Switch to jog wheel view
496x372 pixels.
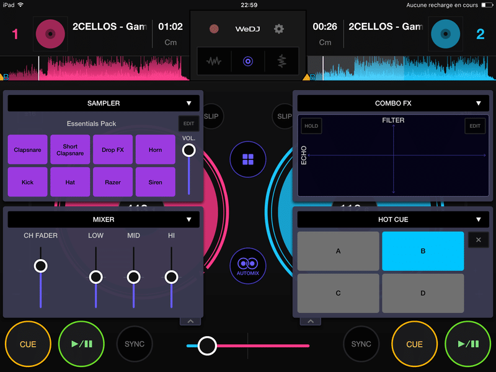tap(247, 61)
